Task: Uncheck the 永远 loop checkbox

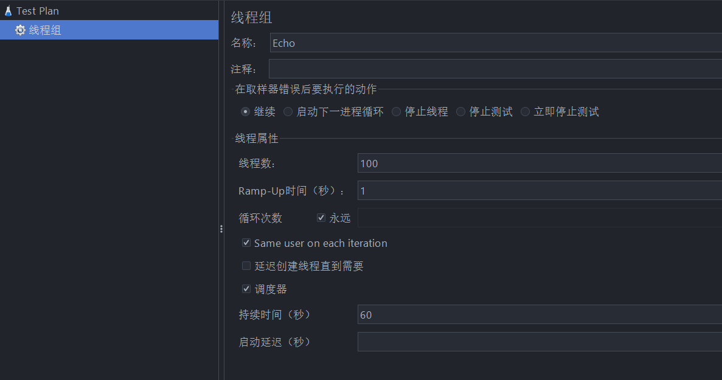Action: coord(321,218)
